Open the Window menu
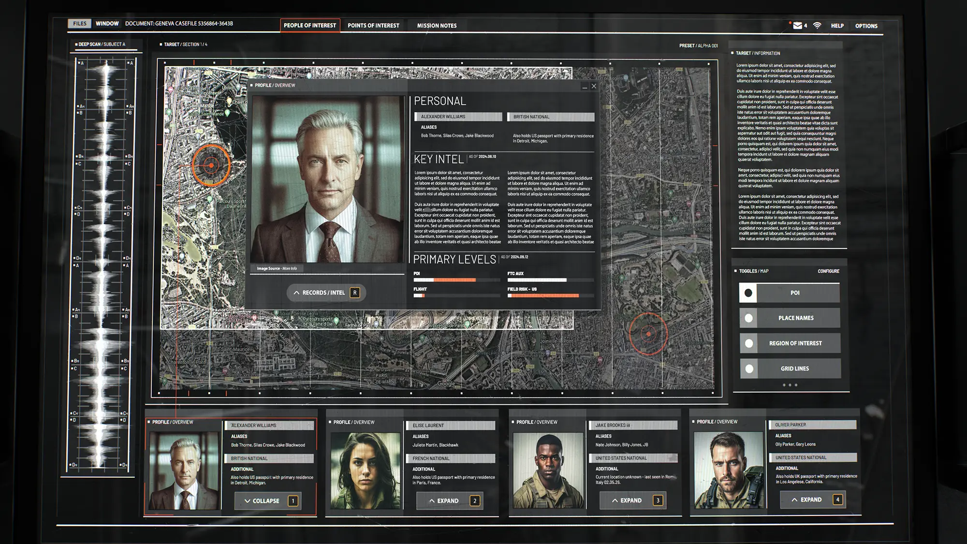This screenshot has height=544, width=967. (107, 23)
